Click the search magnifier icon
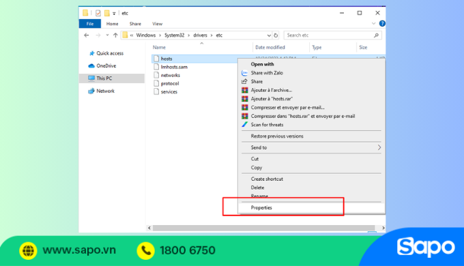Viewport: 464px width, 266px height. point(376,35)
